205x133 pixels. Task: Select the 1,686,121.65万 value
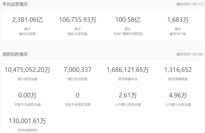coord(128,70)
